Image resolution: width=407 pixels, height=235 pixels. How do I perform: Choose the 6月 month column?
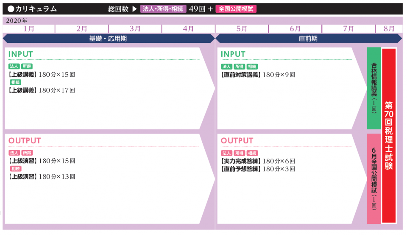295,28
